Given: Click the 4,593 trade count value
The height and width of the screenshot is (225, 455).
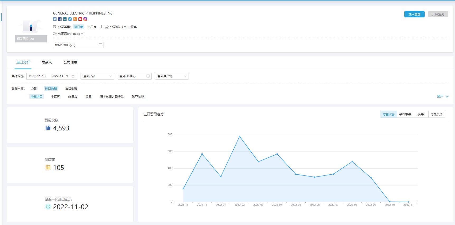Looking at the screenshot, I should click(x=61, y=128).
